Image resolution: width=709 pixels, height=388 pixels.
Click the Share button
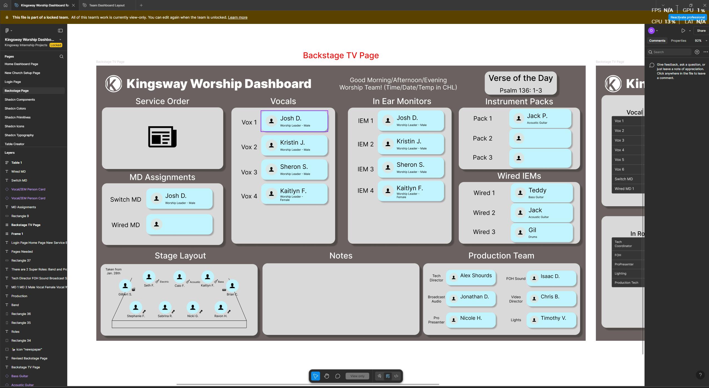tap(701, 31)
